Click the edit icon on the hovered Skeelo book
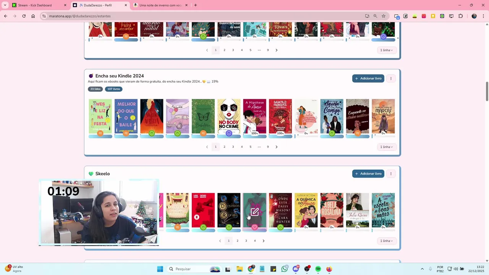This screenshot has height=275, width=489. pos(255,212)
